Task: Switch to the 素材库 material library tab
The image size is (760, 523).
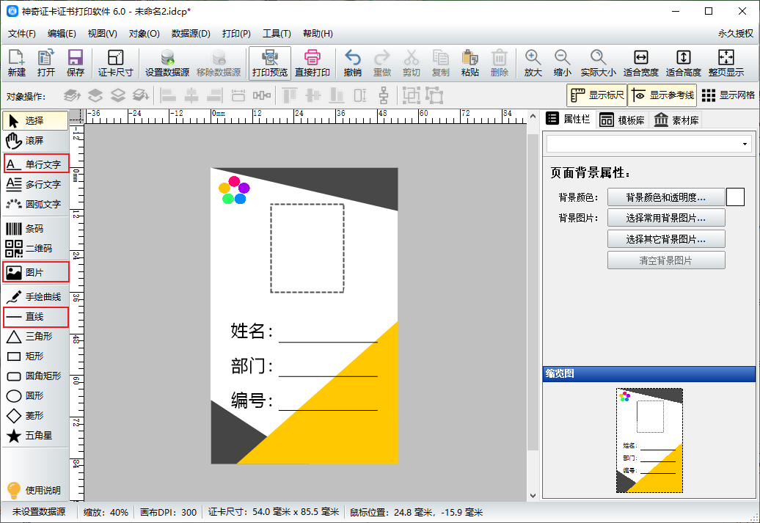Action: coord(676,120)
